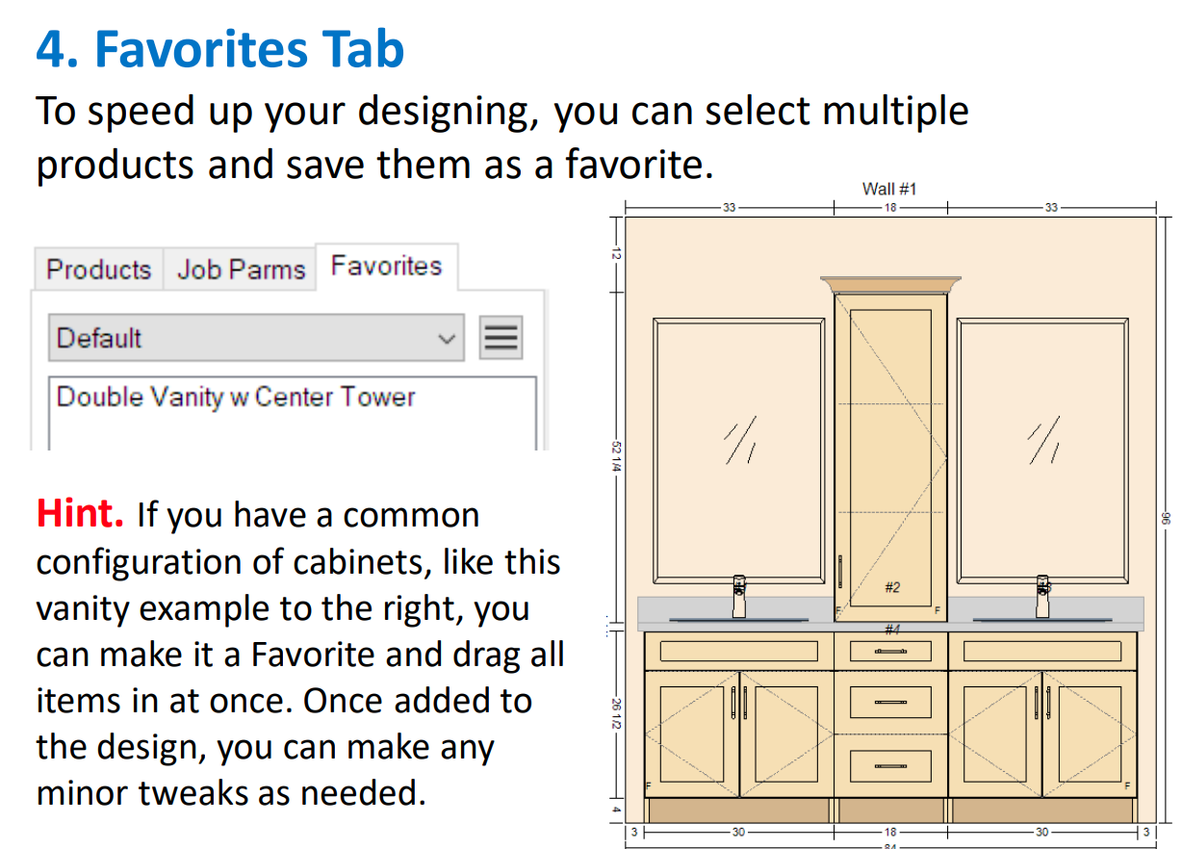
Task: Click the left vanity's left door
Action: 691,734
